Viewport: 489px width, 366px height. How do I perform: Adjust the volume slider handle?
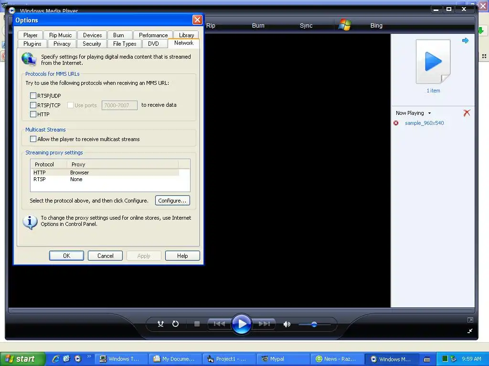click(314, 324)
